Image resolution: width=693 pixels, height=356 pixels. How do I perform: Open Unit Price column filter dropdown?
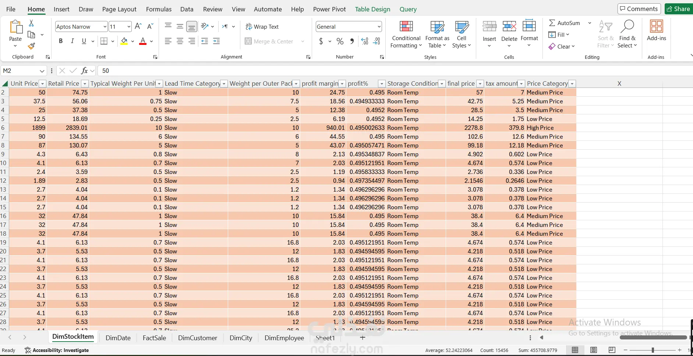42,84
